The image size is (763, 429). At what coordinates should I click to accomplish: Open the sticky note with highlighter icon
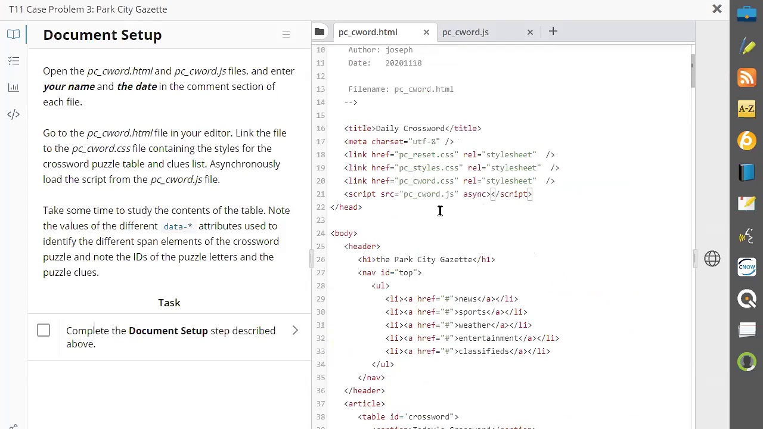click(x=747, y=204)
